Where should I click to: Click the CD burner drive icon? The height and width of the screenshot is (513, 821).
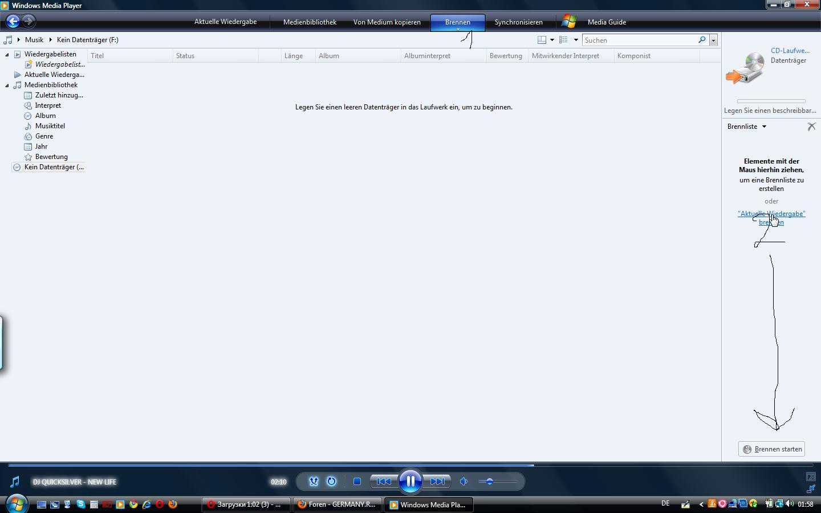click(745, 68)
